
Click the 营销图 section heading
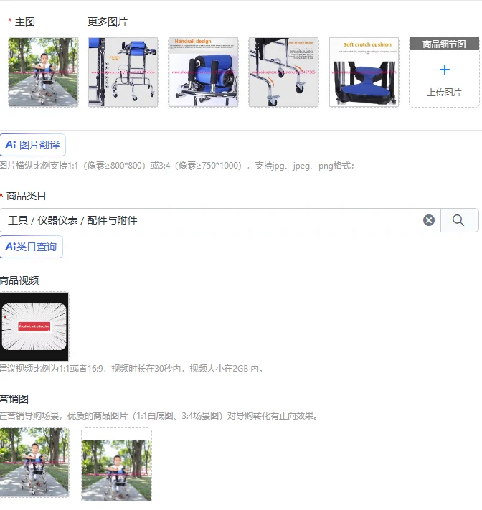pos(14,399)
